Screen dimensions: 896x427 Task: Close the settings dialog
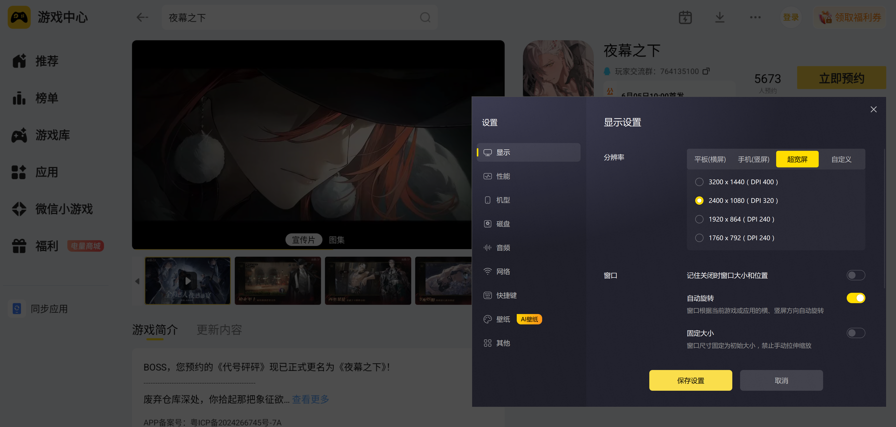(873, 109)
